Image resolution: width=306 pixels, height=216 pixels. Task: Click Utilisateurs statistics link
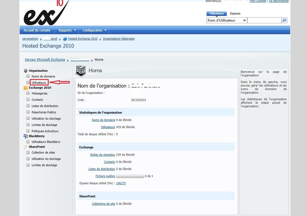tap(108, 127)
